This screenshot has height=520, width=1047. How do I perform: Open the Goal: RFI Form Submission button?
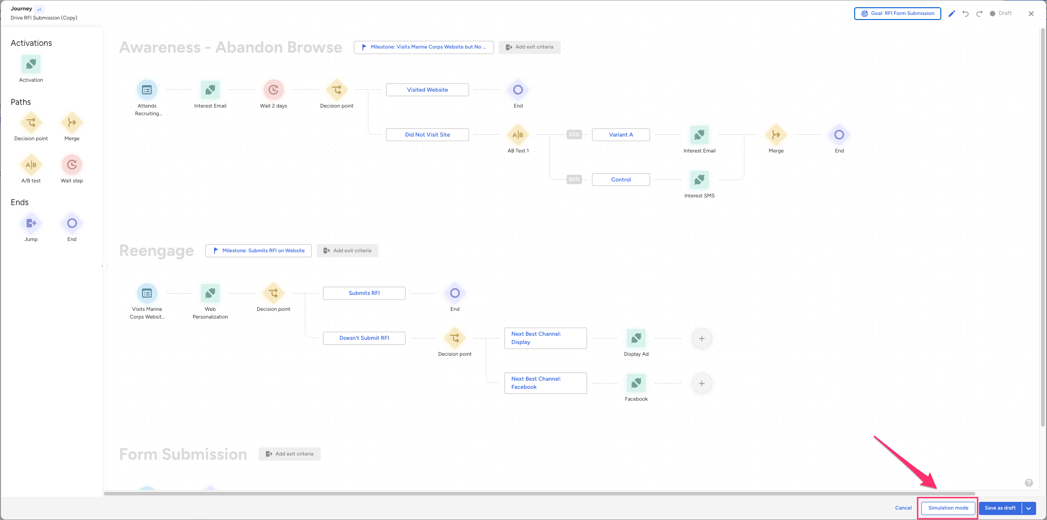click(897, 14)
